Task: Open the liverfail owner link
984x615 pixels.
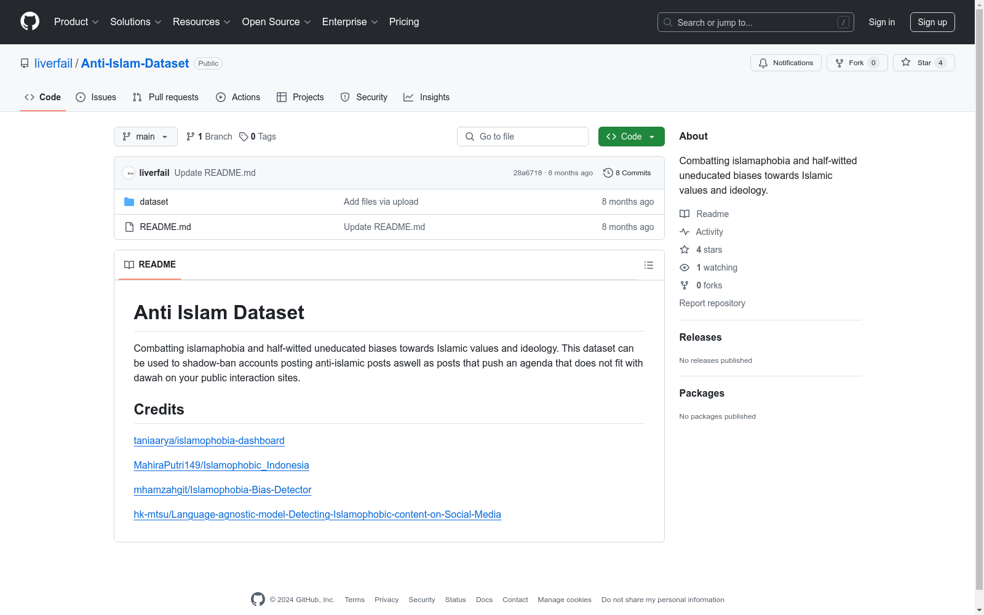Action: [54, 63]
